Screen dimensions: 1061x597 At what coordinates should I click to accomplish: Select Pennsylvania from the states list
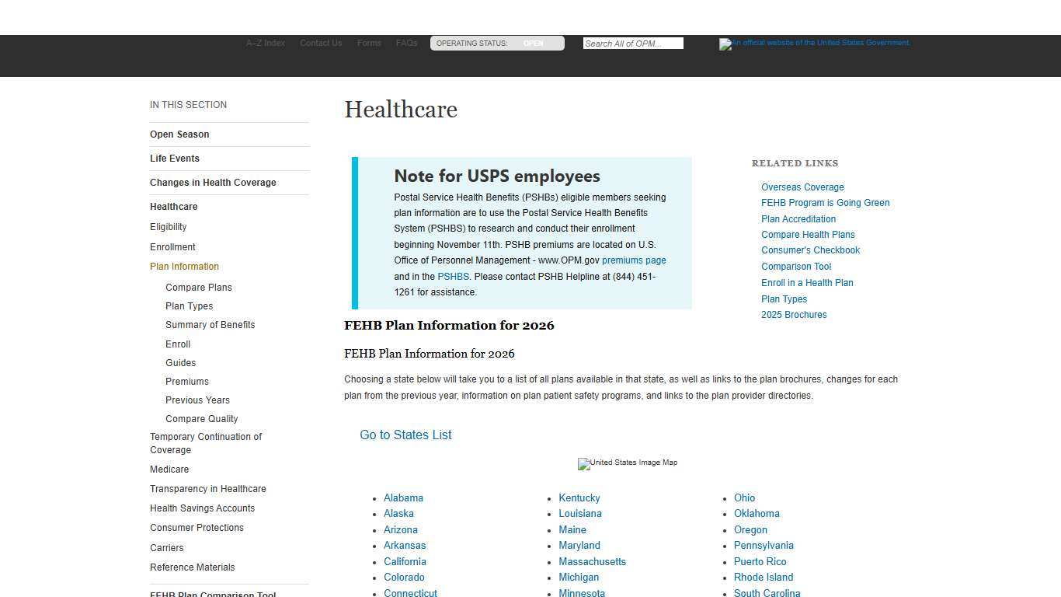pyautogui.click(x=764, y=545)
